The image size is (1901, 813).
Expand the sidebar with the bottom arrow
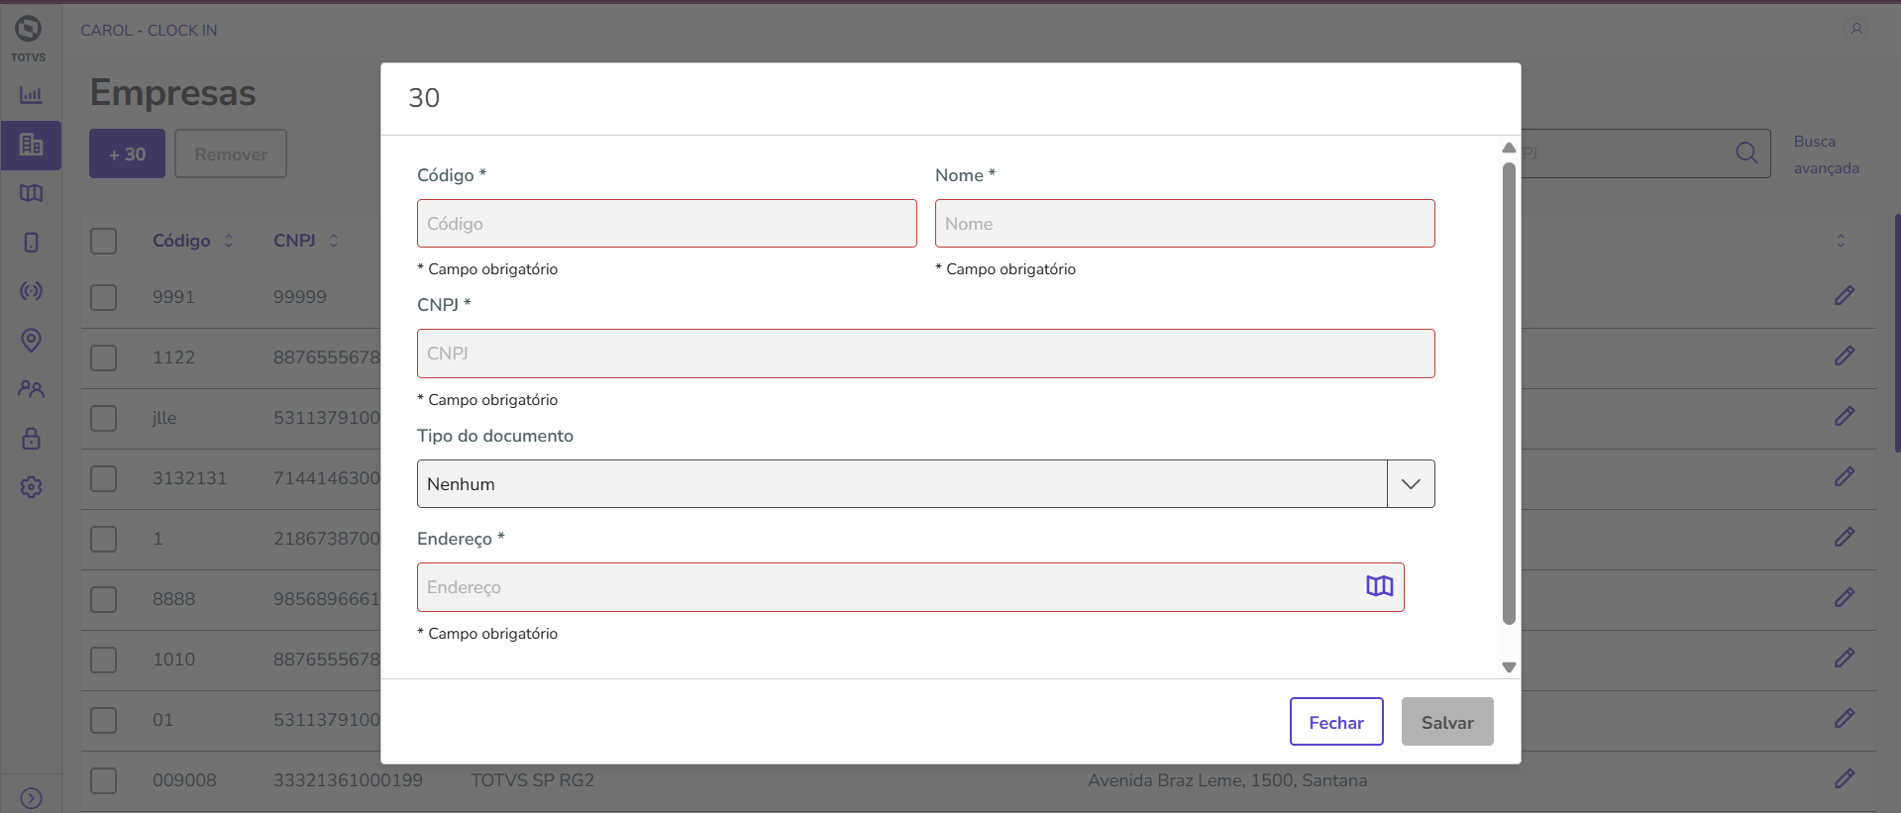pos(31,797)
